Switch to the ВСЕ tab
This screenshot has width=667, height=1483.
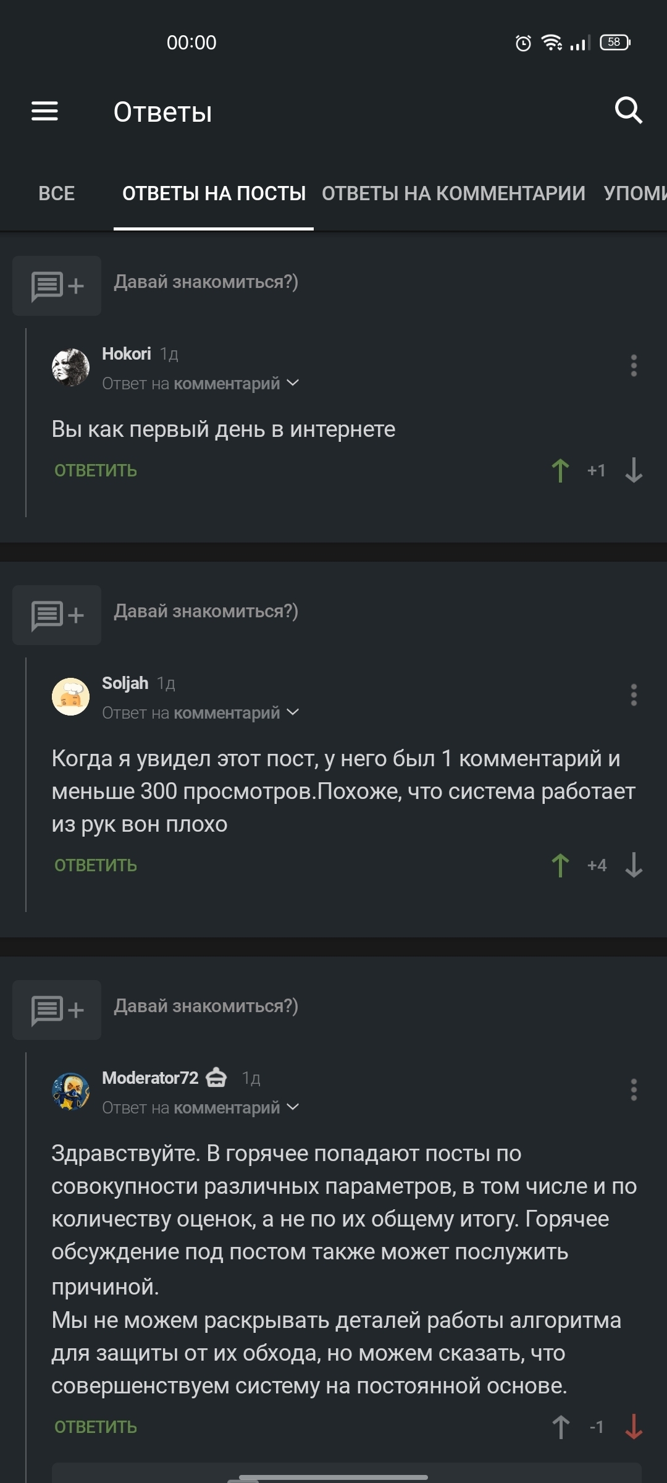[56, 193]
